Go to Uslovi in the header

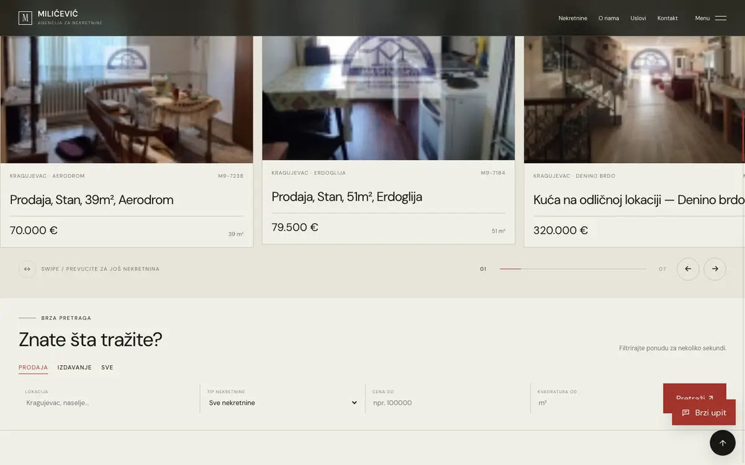coord(638,18)
